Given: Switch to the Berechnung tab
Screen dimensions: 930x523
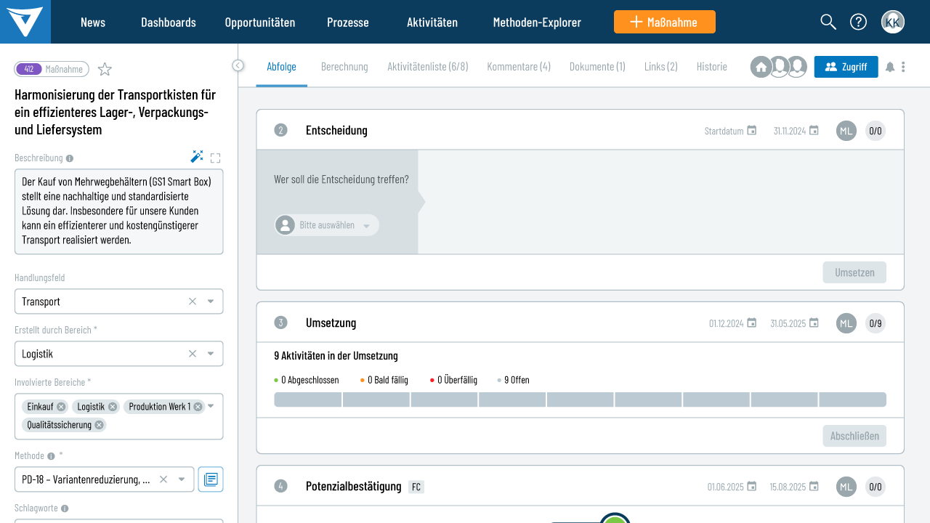Looking at the screenshot, I should [x=344, y=67].
